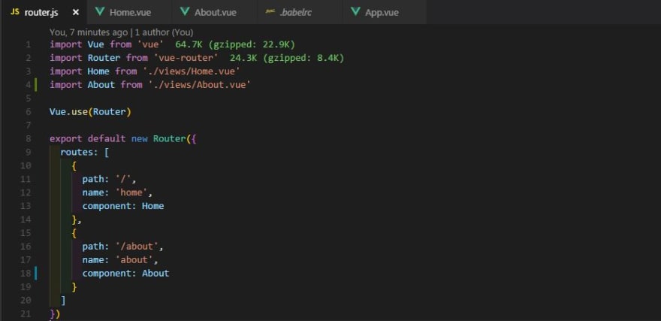Image resolution: width=661 pixels, height=321 pixels.
Task: Click the Babel icon on .babelrc tab
Action: (270, 12)
